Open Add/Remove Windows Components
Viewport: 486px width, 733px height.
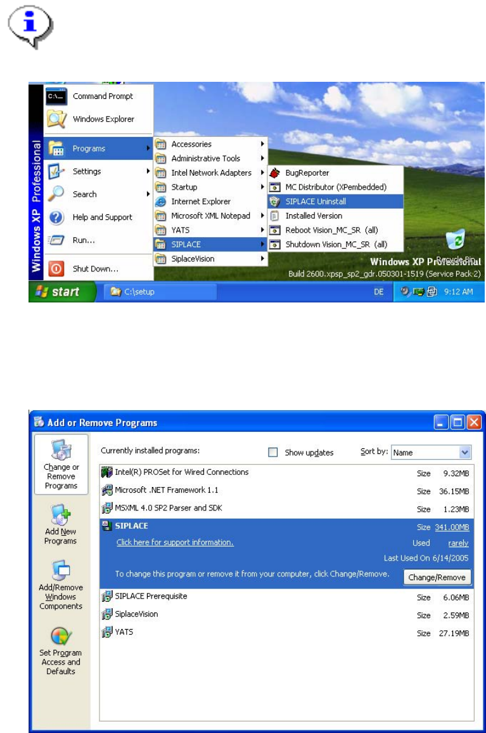click(61, 585)
